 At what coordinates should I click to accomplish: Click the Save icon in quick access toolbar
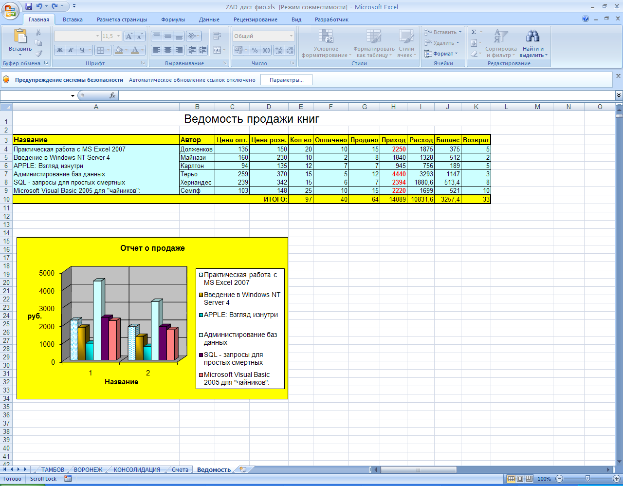(x=29, y=6)
